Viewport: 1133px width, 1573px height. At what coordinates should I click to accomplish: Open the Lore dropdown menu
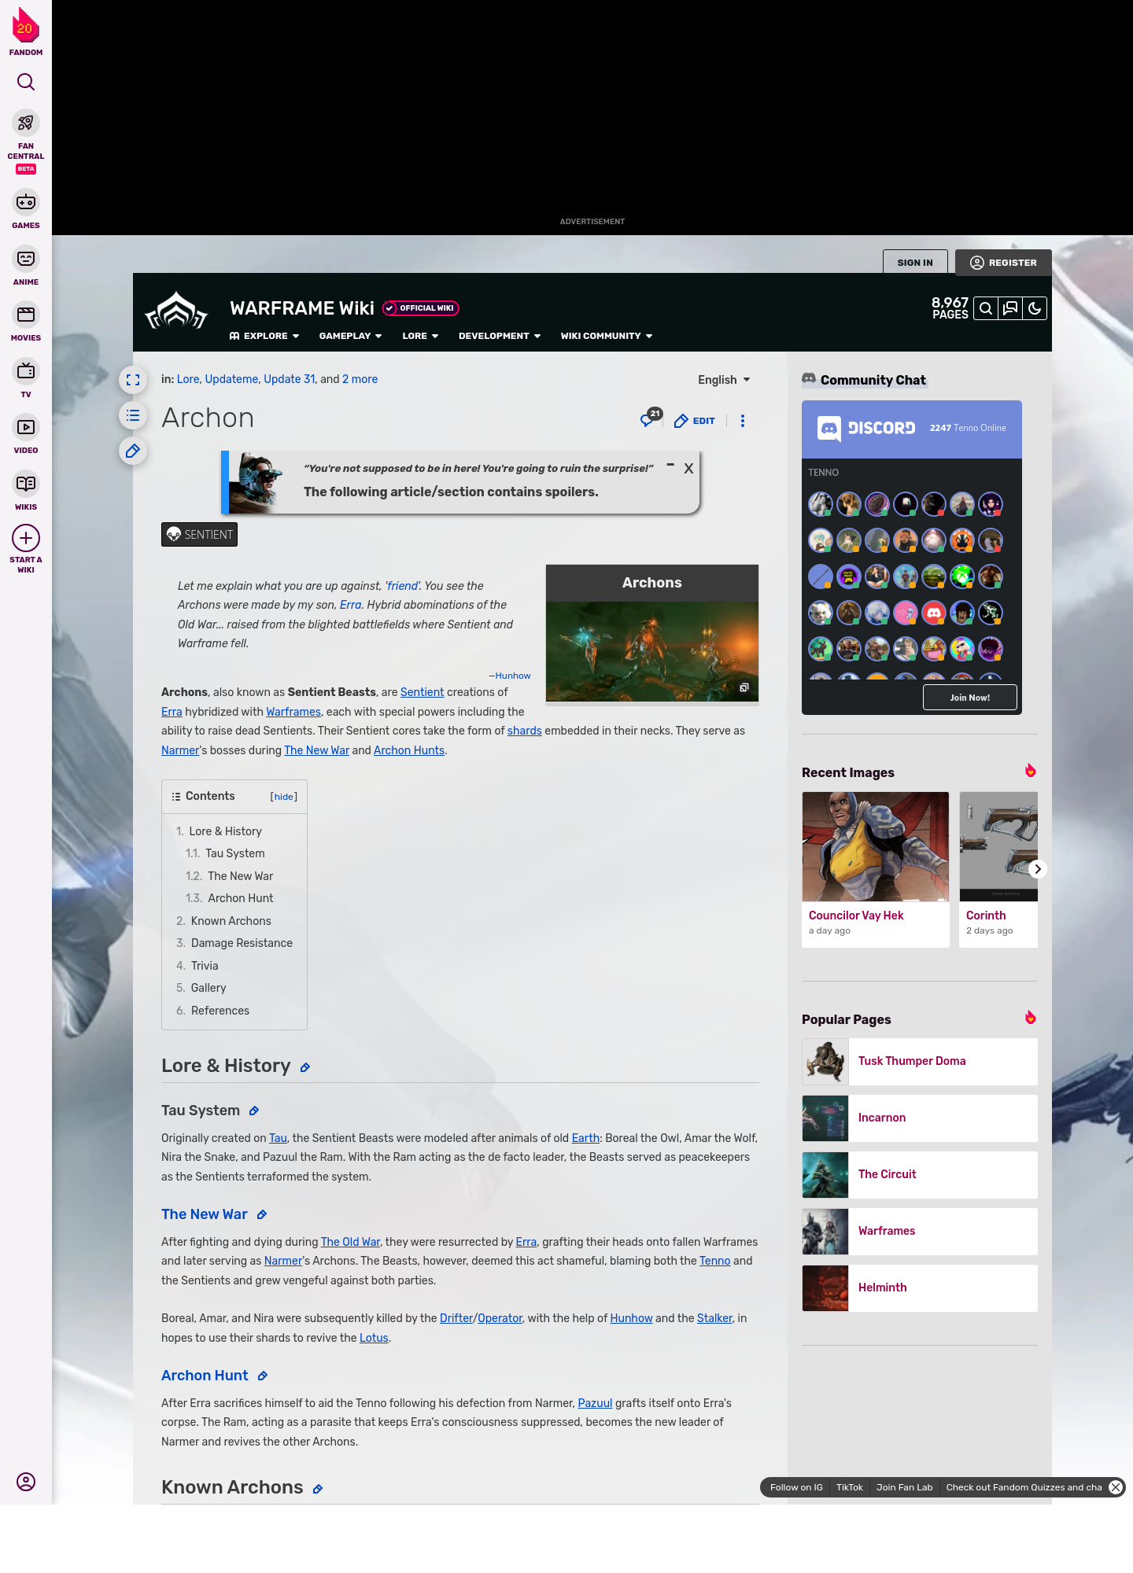(420, 336)
